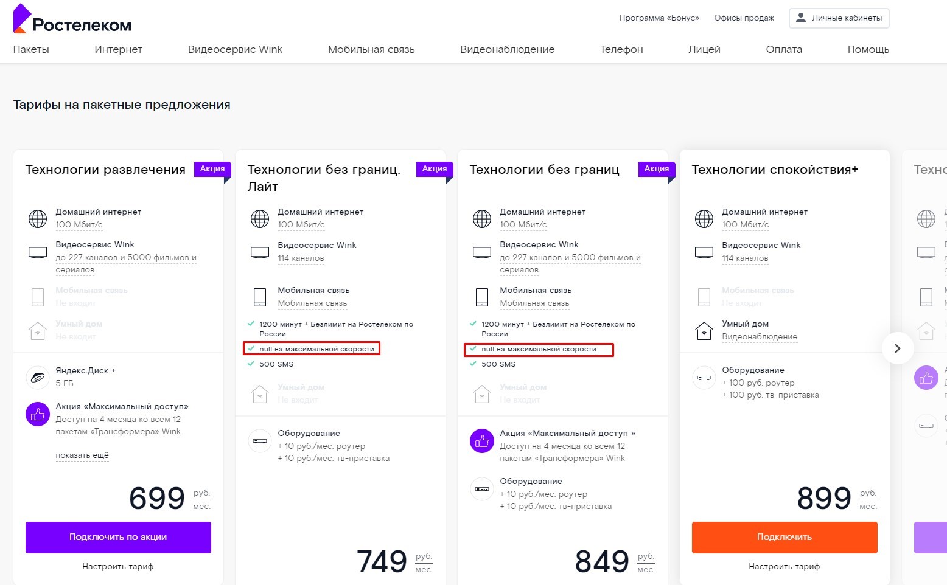The image size is (947, 585).
Task: Click greyed smart home icon in Технологии развлечения
Action: [x=38, y=330]
